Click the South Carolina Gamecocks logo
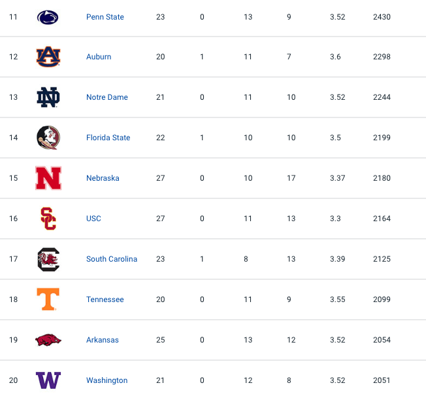 pyautogui.click(x=48, y=259)
